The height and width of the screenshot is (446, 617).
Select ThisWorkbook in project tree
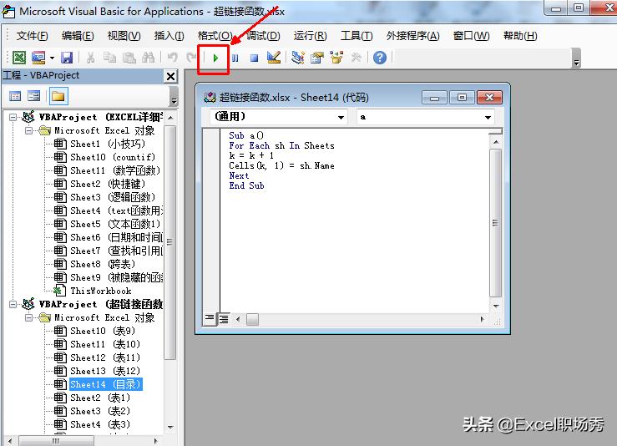pyautogui.click(x=101, y=291)
